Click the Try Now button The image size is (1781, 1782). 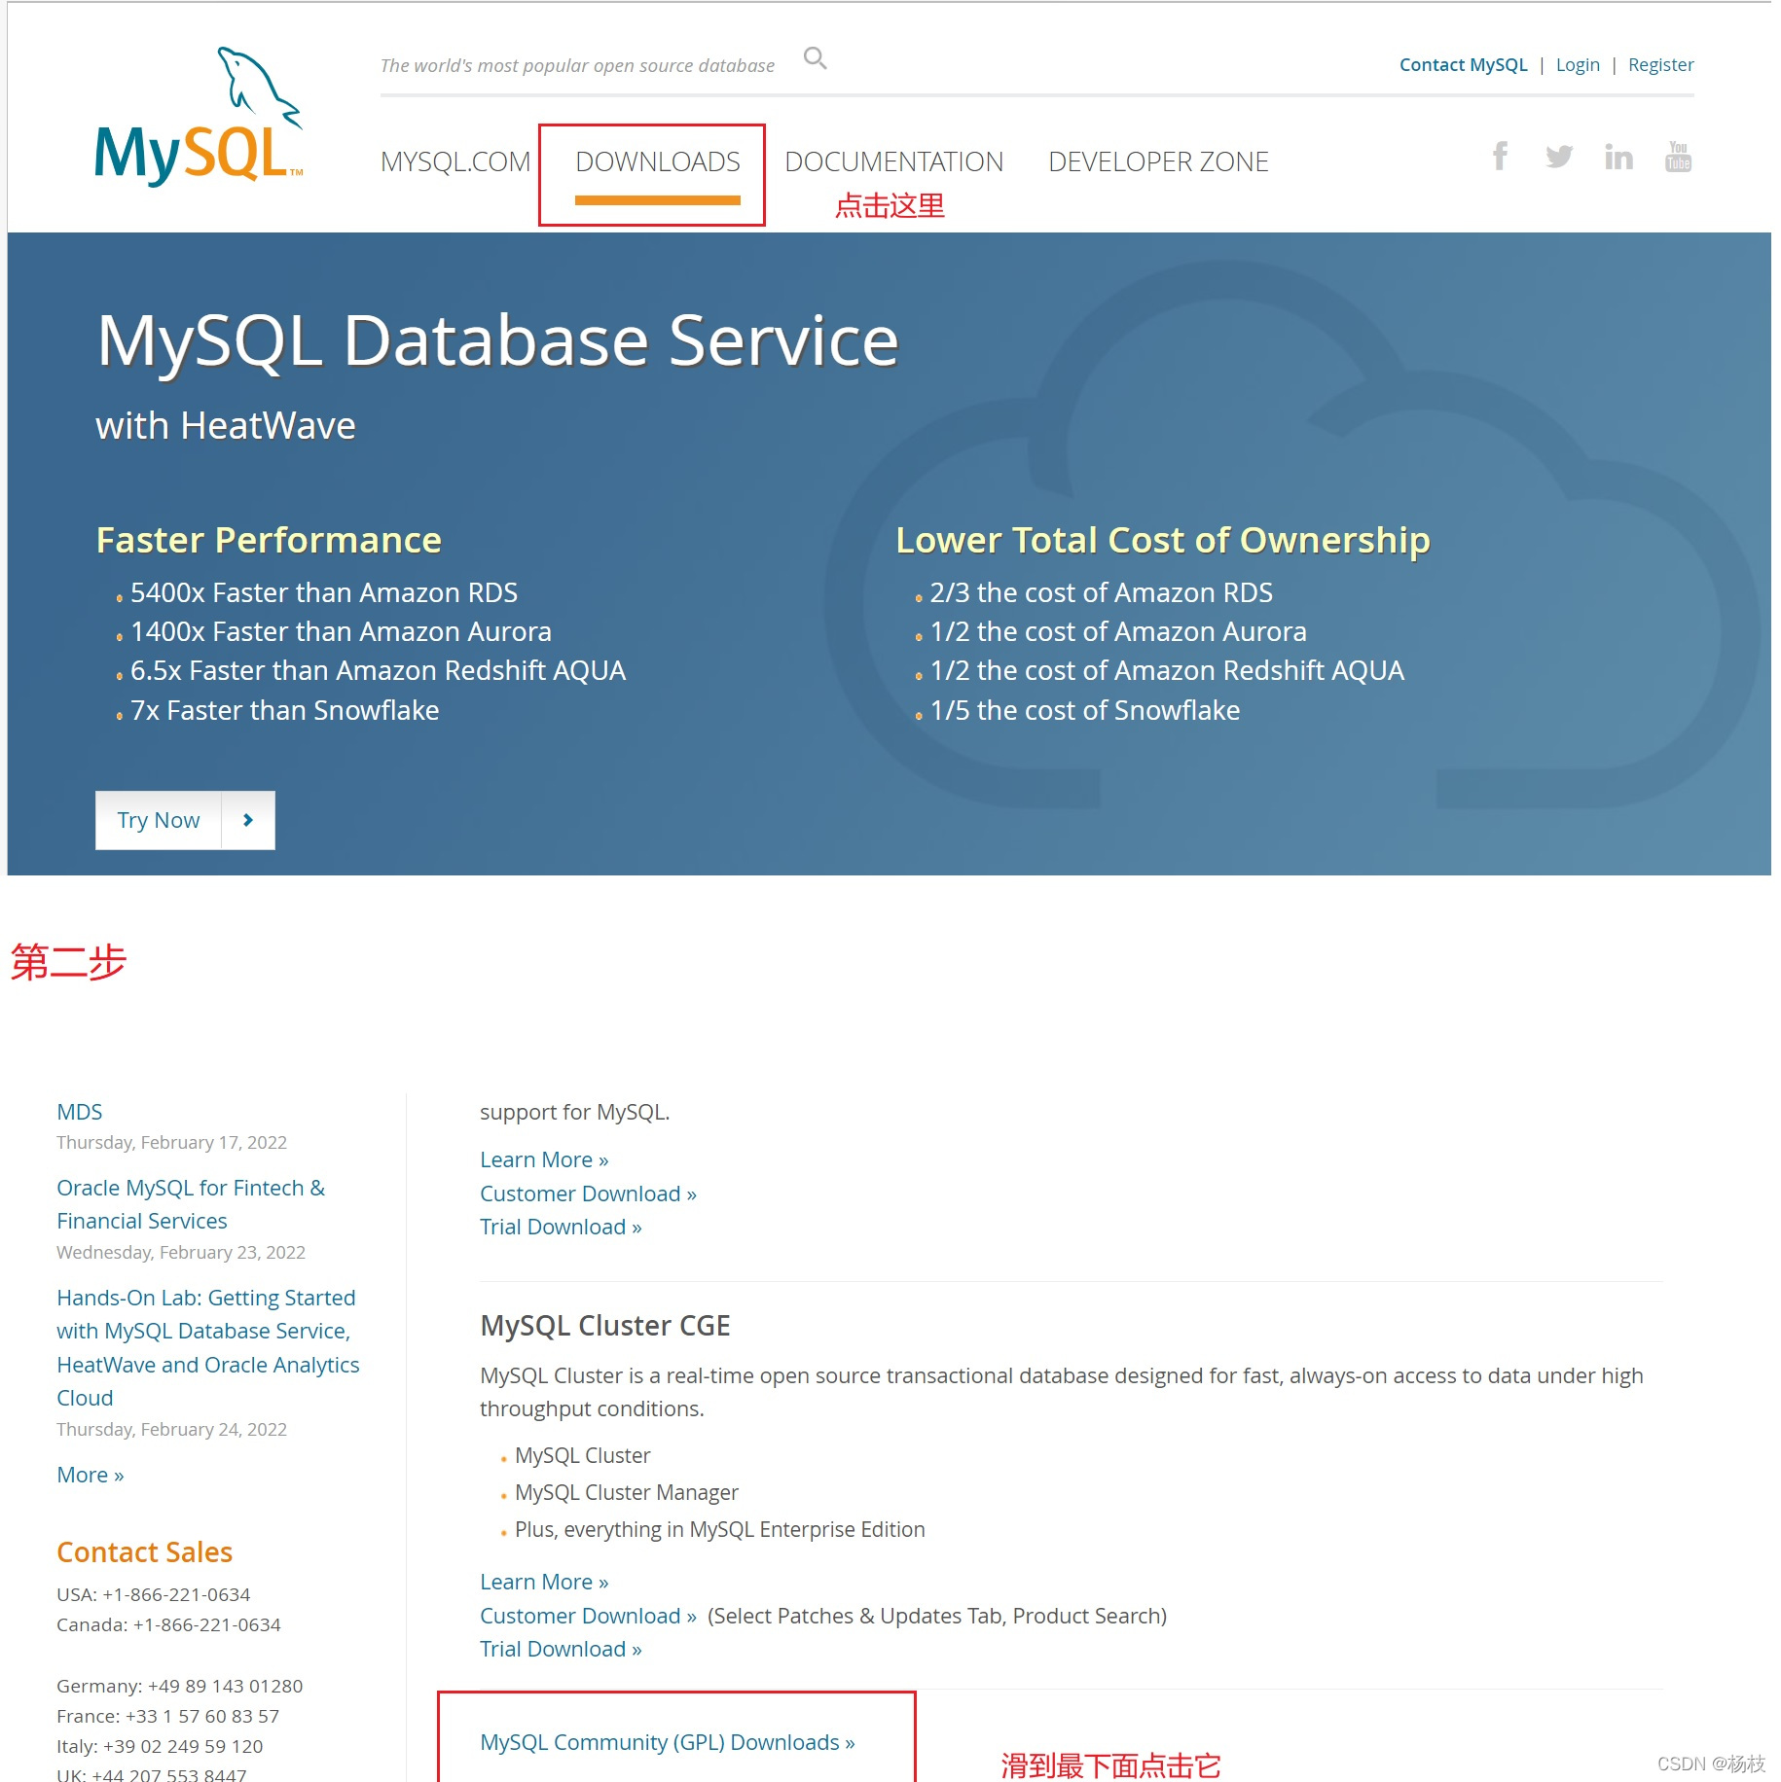tap(185, 820)
